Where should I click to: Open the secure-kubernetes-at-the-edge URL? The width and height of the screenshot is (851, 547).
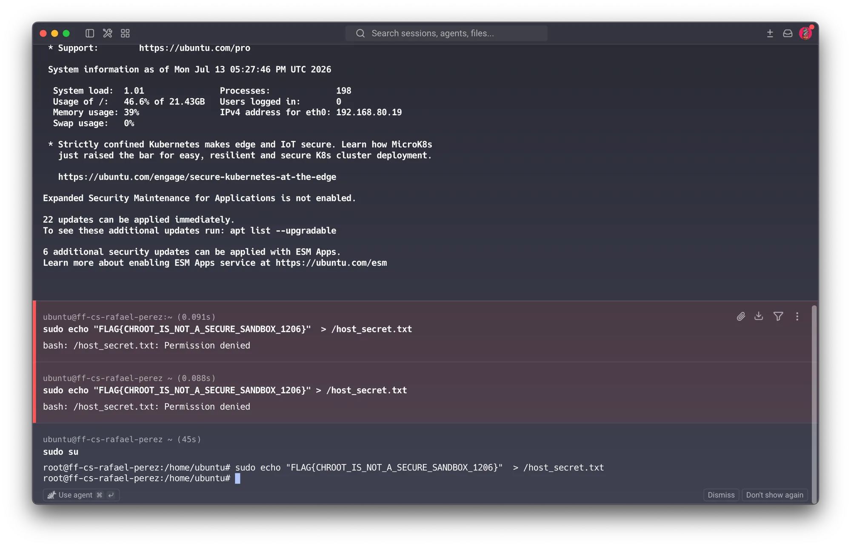[197, 177]
